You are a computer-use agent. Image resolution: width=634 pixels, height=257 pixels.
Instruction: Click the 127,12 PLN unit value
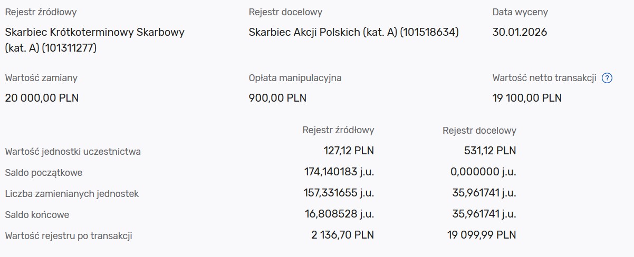348,151
